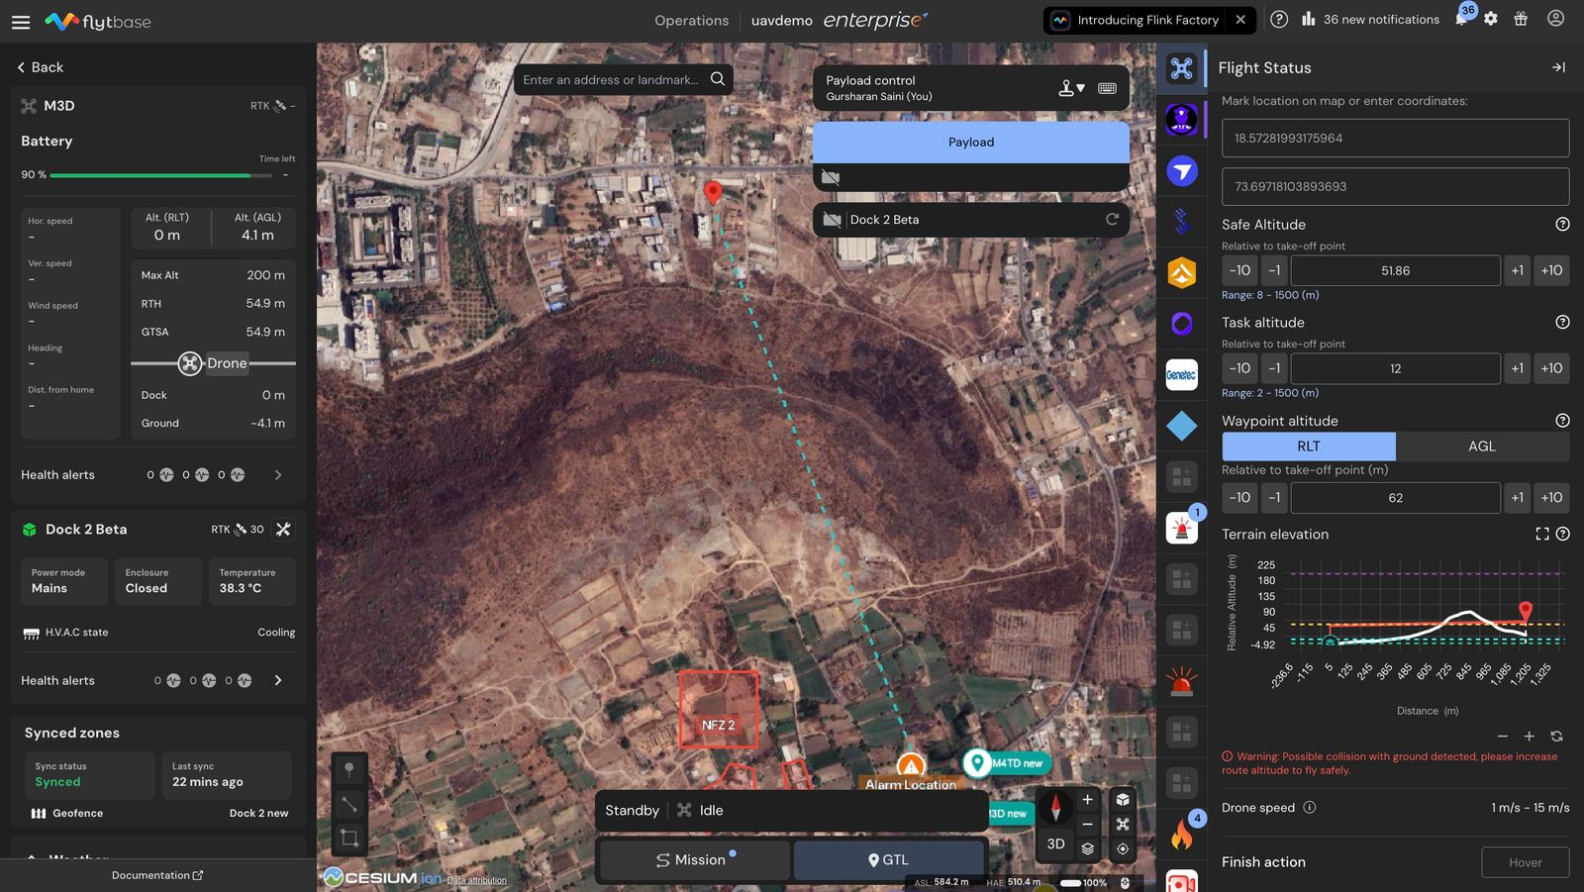
Task: Open the Genetec integration in sidebar
Action: click(x=1182, y=375)
